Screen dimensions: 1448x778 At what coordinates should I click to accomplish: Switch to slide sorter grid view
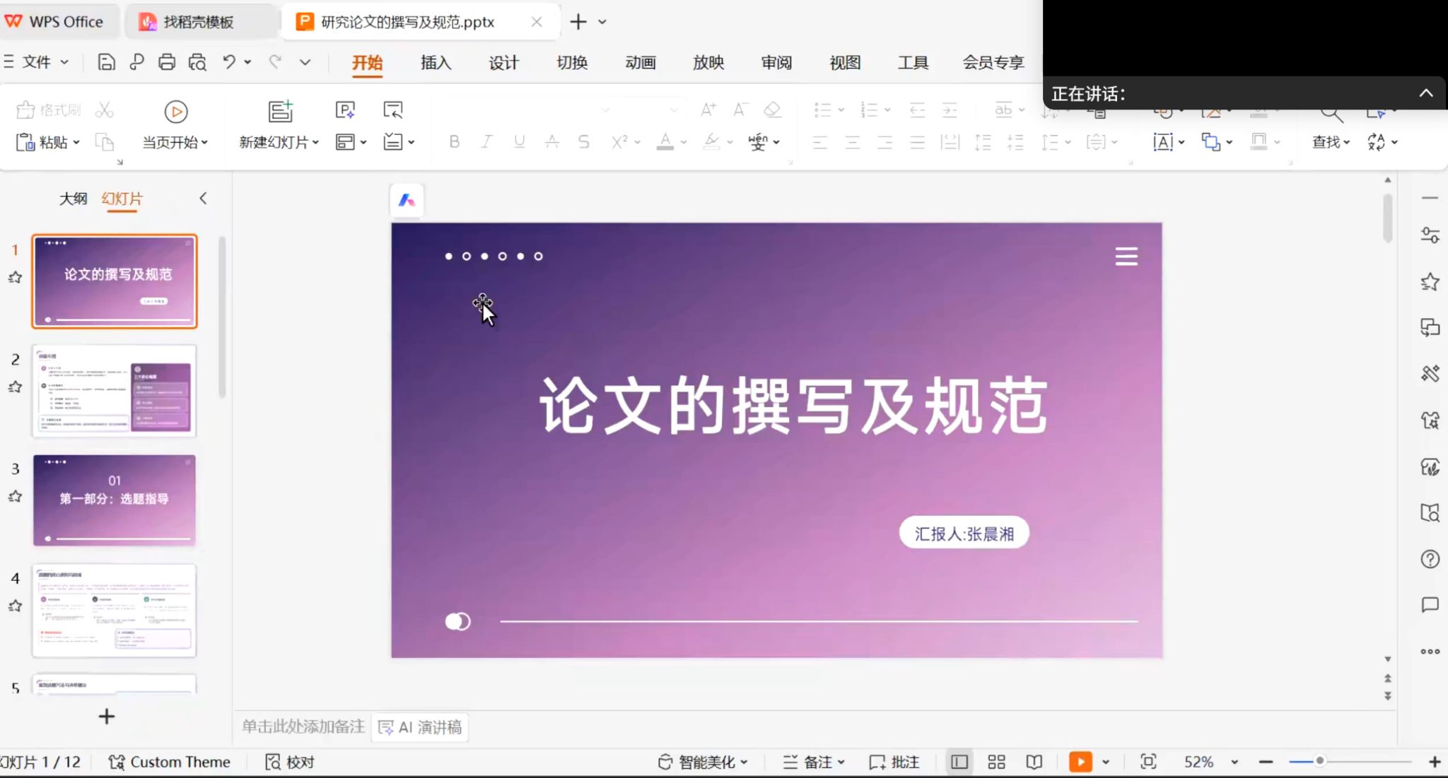[996, 762]
